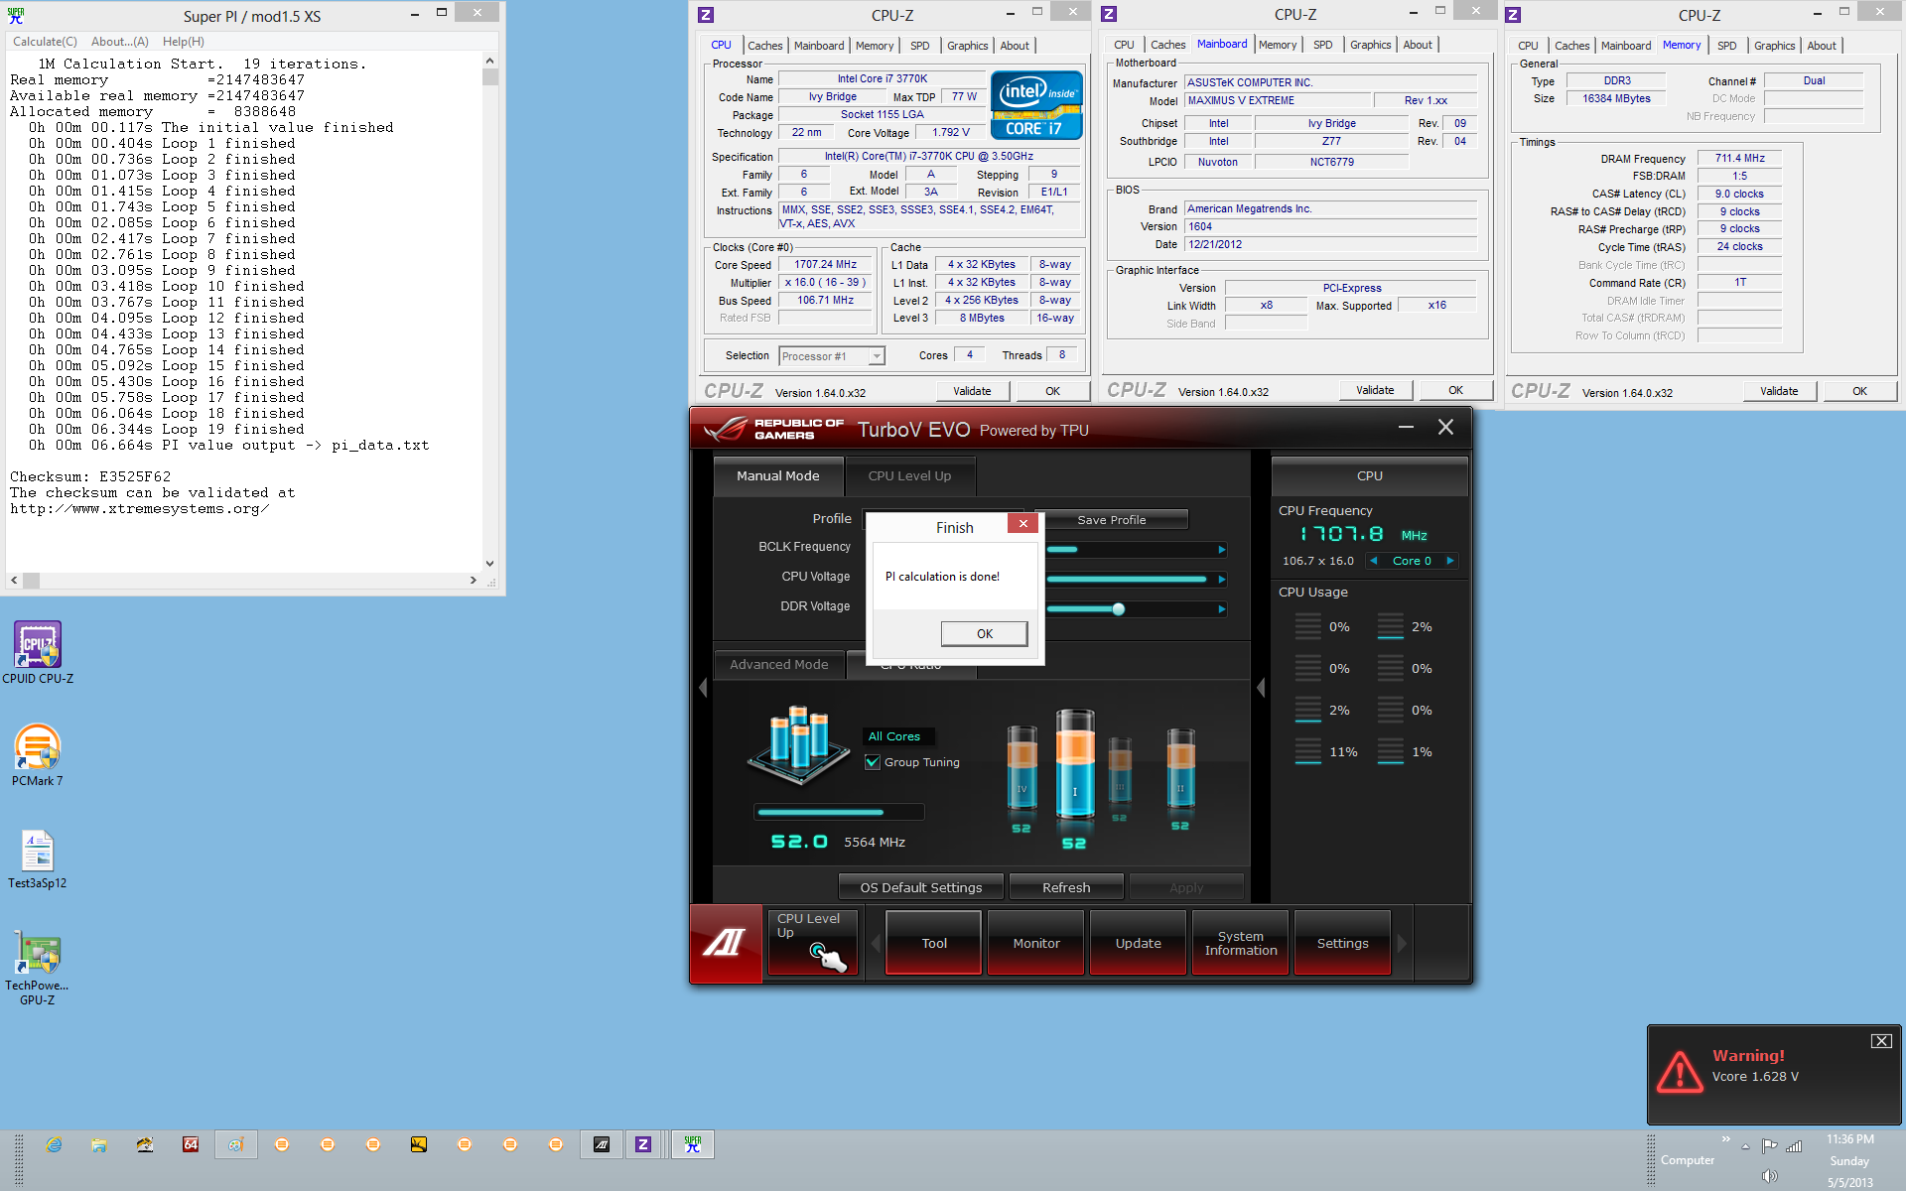Switch to Advanced Mode tab in TurboV
Screen dimensions: 1906x1191
click(x=779, y=665)
